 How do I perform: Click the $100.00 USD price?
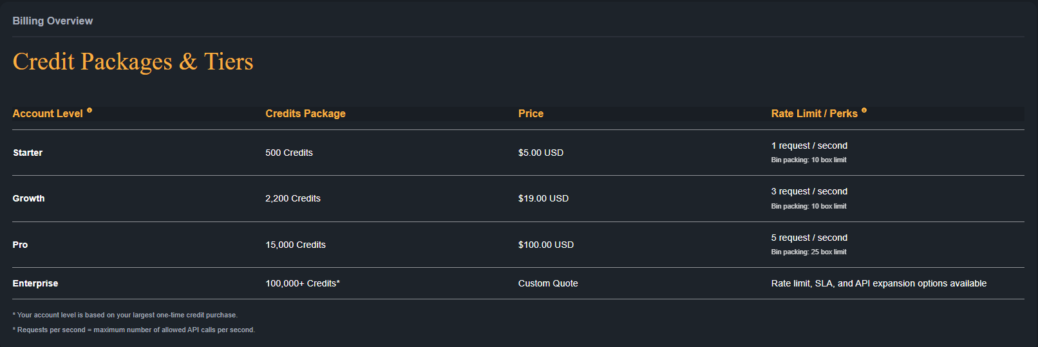coord(546,245)
